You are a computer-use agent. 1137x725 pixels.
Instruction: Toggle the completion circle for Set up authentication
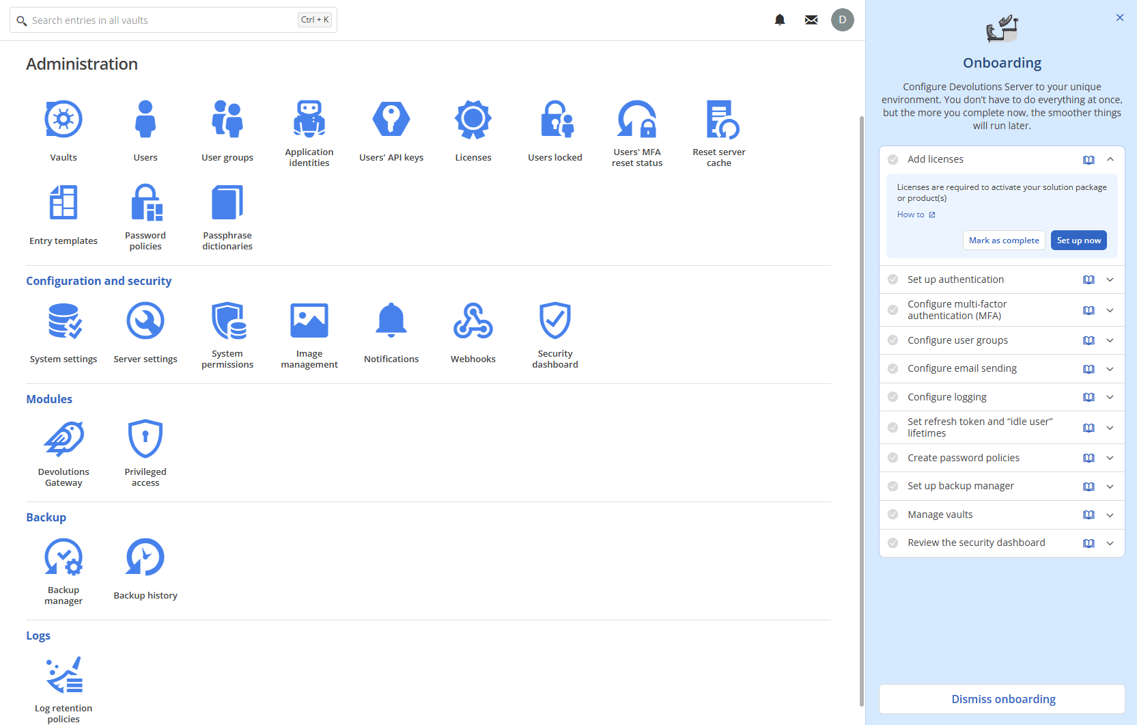pyautogui.click(x=893, y=279)
